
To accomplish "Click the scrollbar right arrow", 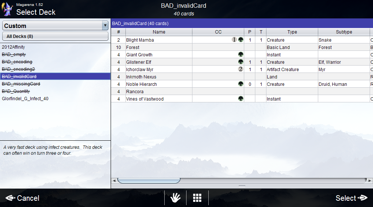I will point(370,180).
